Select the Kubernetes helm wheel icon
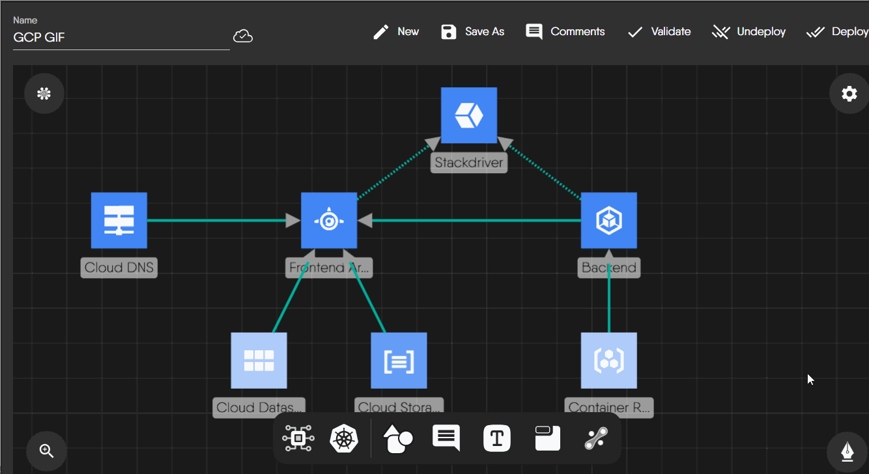 click(344, 438)
